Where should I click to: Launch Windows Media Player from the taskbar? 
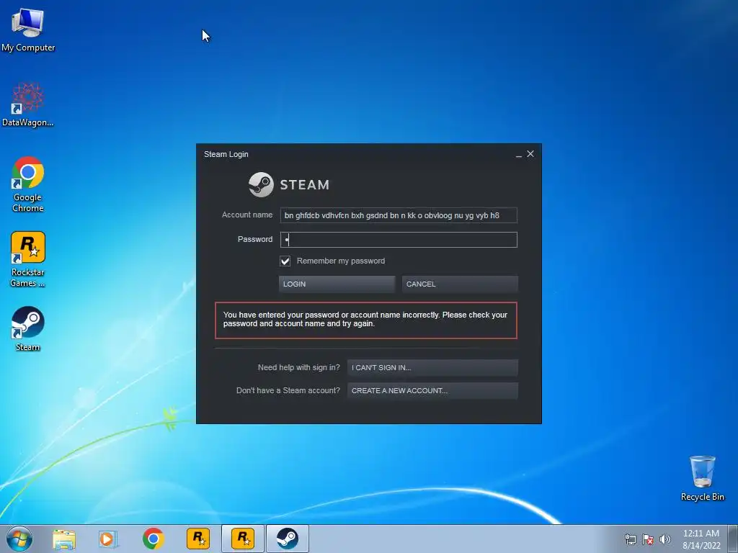(x=108, y=539)
